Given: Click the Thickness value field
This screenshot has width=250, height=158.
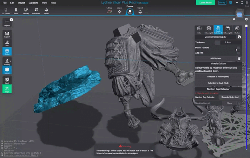Looking at the screenshot, I should 228,43.
